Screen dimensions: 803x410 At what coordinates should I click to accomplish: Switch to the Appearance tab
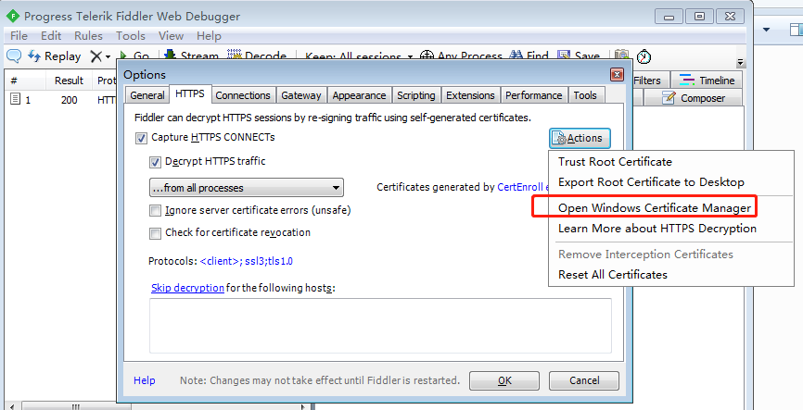pos(359,95)
